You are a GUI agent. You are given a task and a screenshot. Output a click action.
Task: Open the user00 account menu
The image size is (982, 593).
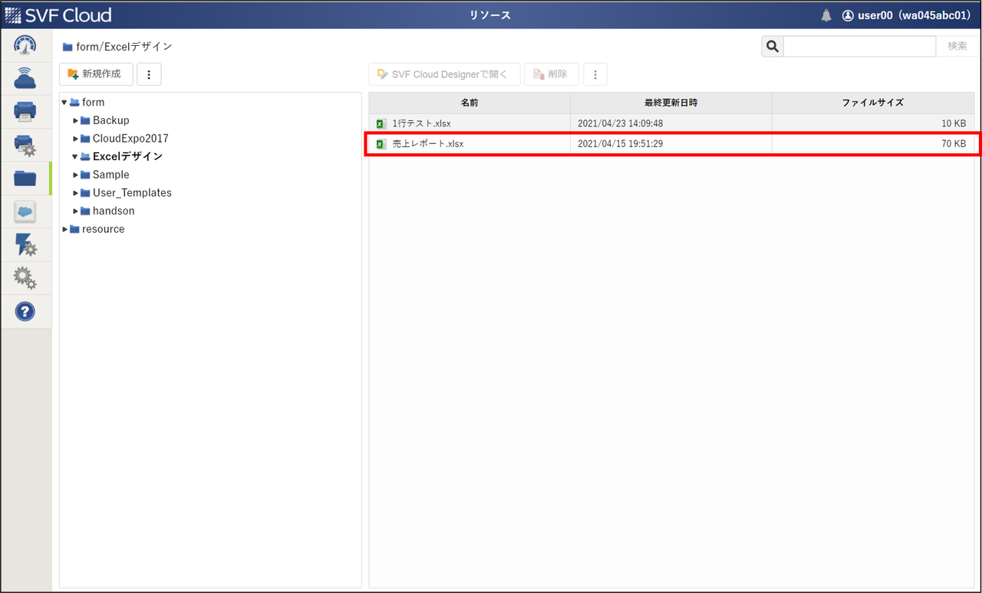[906, 15]
